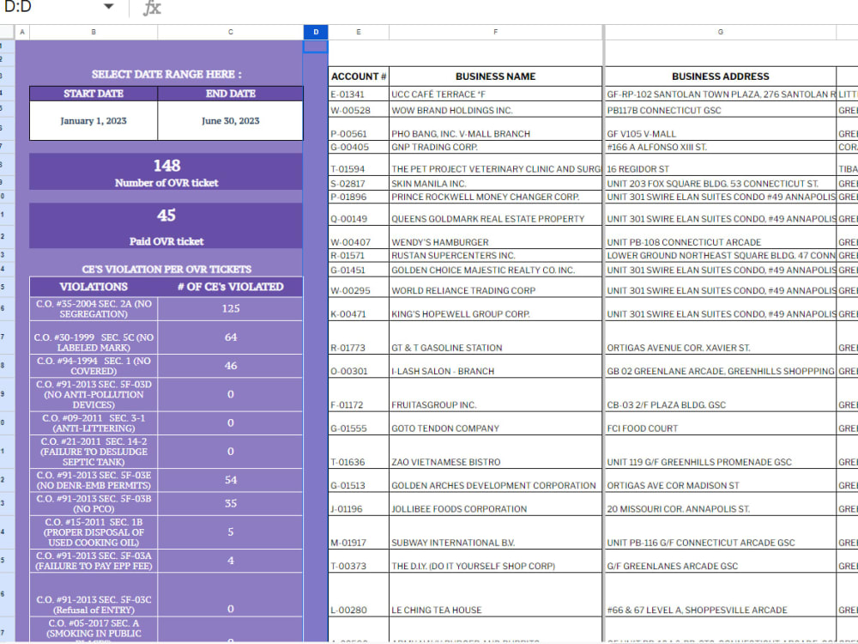The height and width of the screenshot is (644, 858).
Task: Click ZAO VIETNAMESE BISTRO cell
Action: pos(496,452)
